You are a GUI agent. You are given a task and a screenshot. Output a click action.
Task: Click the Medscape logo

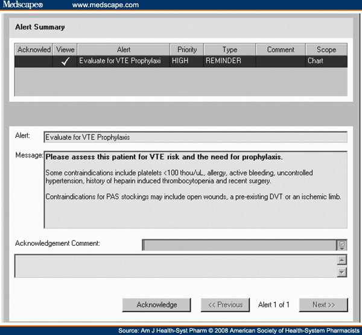click(22, 5)
